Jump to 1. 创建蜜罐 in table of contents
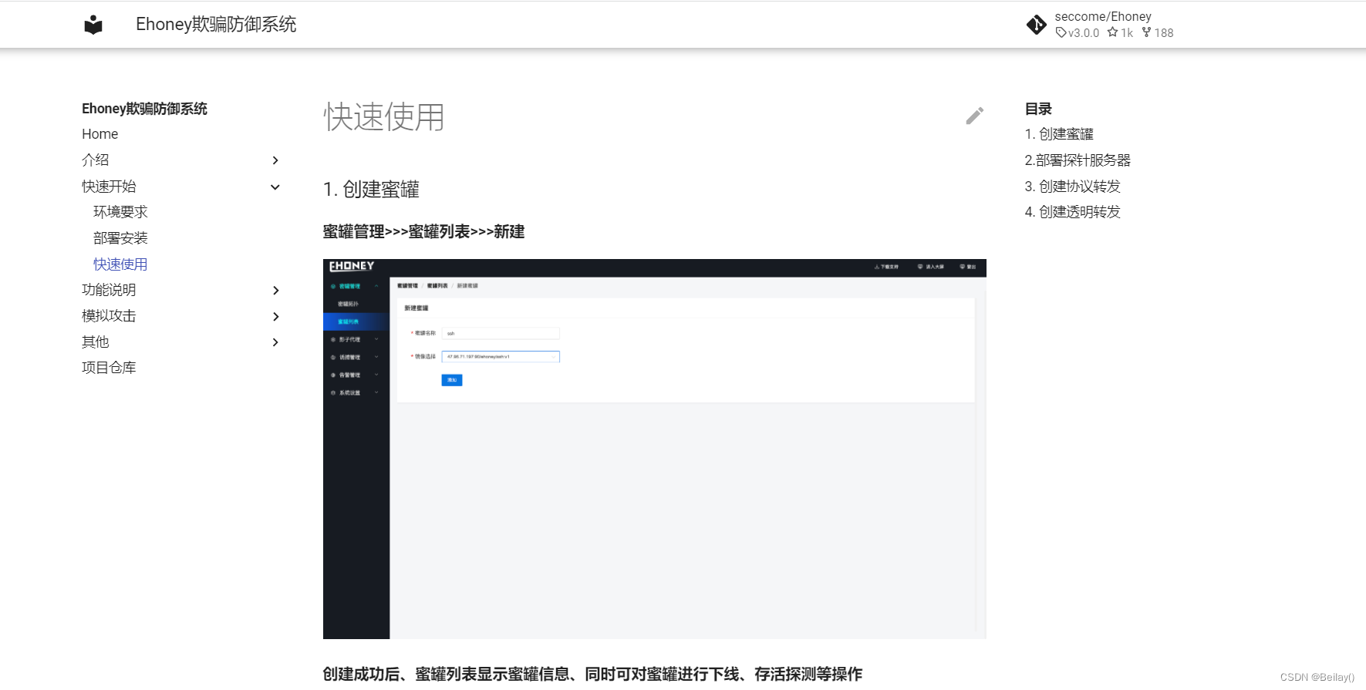This screenshot has width=1366, height=690. (1059, 134)
